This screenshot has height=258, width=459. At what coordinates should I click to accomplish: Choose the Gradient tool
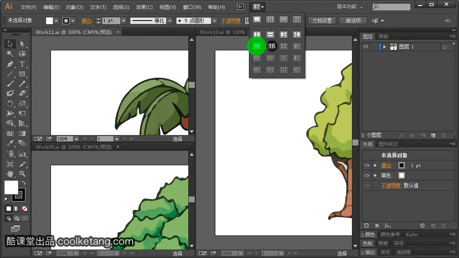(x=22, y=133)
